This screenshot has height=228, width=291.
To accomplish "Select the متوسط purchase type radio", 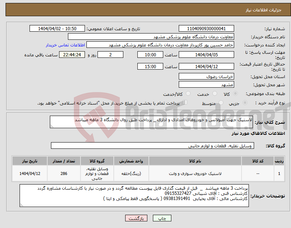I will [x=221, y=103].
